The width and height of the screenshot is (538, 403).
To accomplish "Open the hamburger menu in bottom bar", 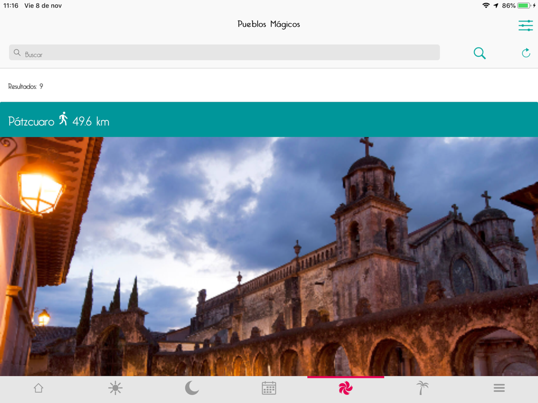I will coord(499,388).
